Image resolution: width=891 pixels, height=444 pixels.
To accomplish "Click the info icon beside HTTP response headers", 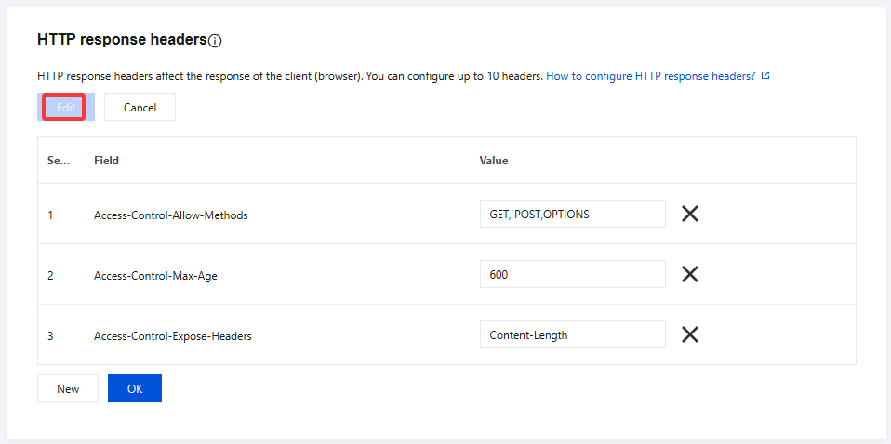I will tap(216, 41).
